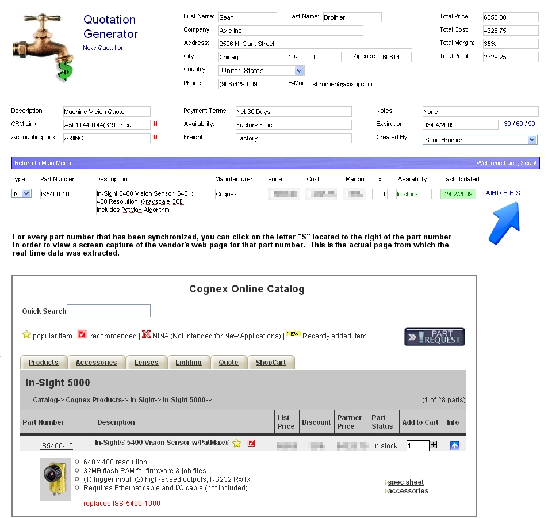Click the D letter link in part row
Screen dimensions: 552x518
[x=499, y=193]
